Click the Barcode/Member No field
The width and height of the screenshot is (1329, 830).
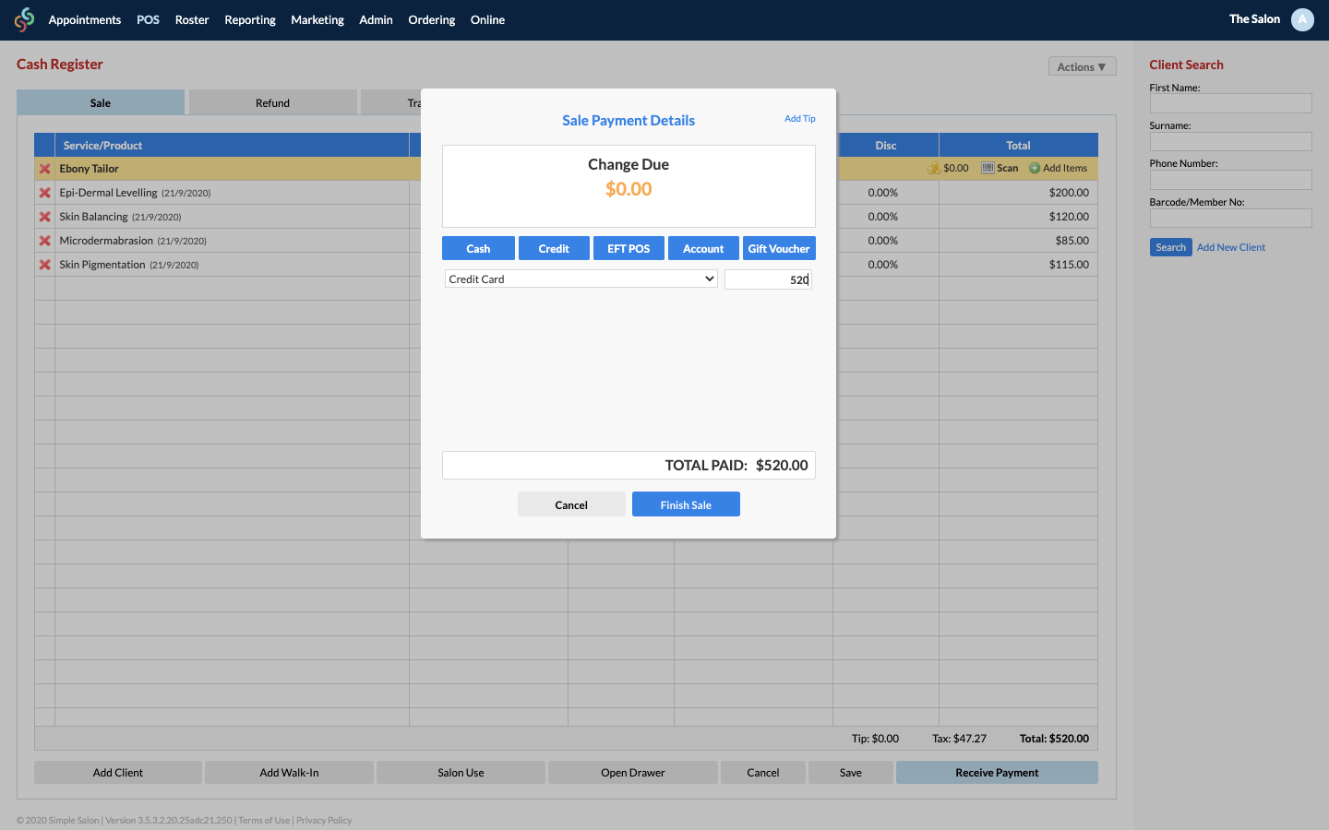[1230, 218]
